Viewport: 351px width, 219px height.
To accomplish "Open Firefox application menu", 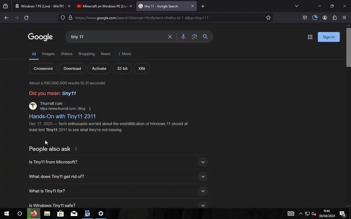I will coord(344,18).
